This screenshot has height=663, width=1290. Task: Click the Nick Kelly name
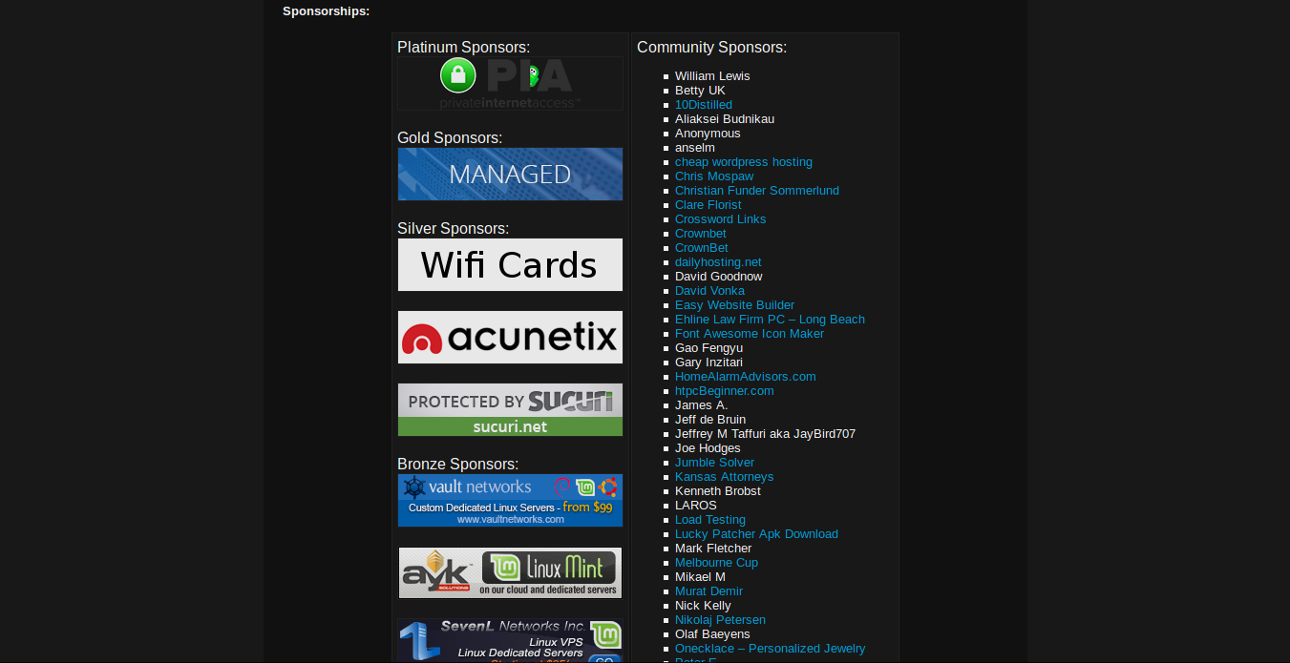[703, 606]
